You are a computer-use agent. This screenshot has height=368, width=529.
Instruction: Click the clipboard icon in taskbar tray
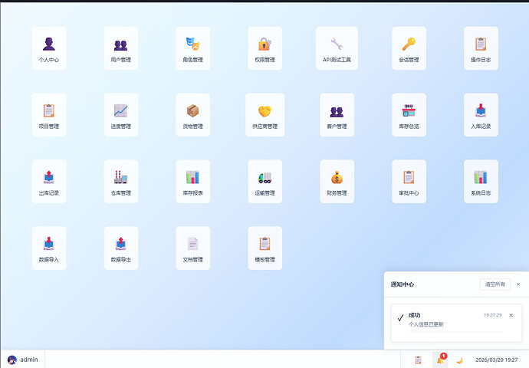coord(419,360)
